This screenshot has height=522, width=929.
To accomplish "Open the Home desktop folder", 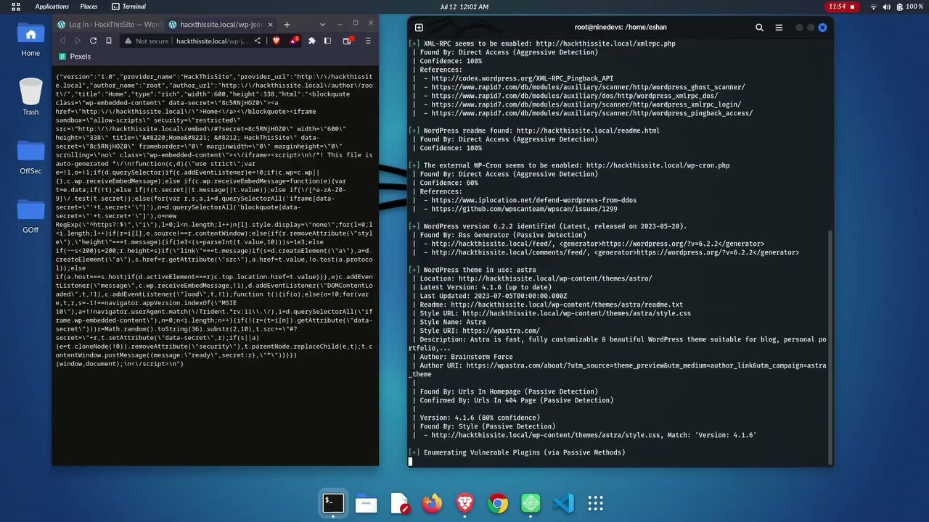I will click(x=30, y=38).
